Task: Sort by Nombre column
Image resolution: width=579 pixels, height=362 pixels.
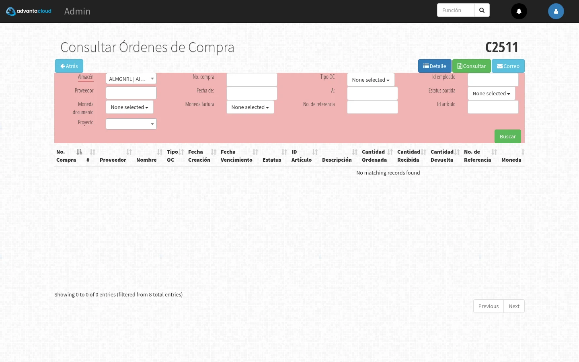Action: pyautogui.click(x=150, y=156)
